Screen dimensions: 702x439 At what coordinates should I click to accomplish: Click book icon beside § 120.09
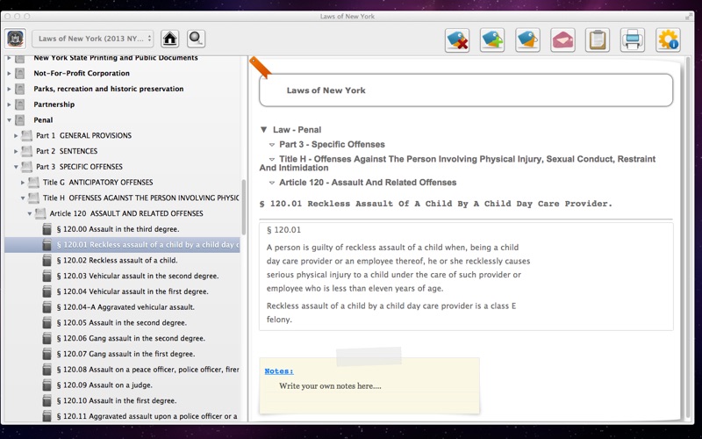click(x=47, y=385)
